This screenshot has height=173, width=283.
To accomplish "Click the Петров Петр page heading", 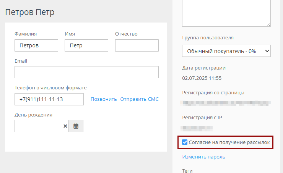I will (30, 12).
